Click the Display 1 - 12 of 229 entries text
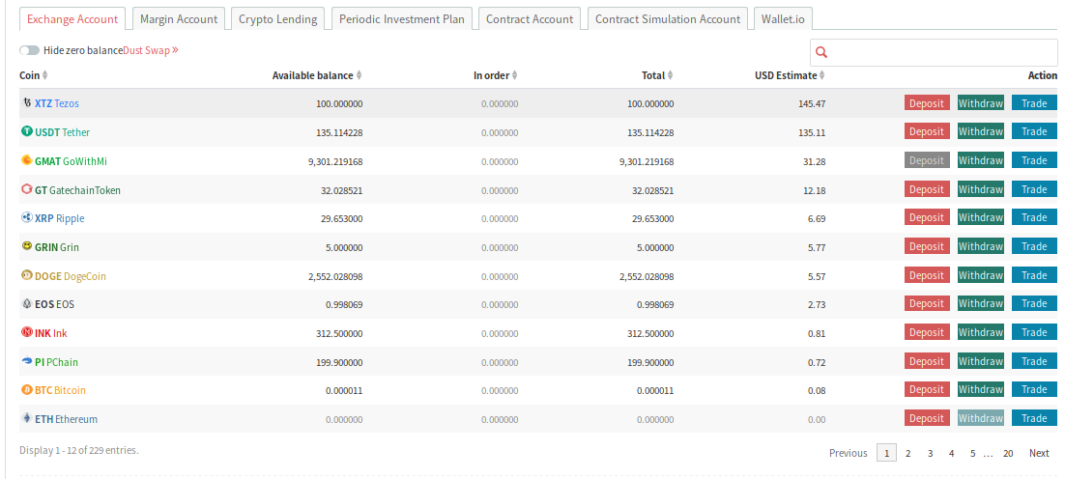 [79, 450]
